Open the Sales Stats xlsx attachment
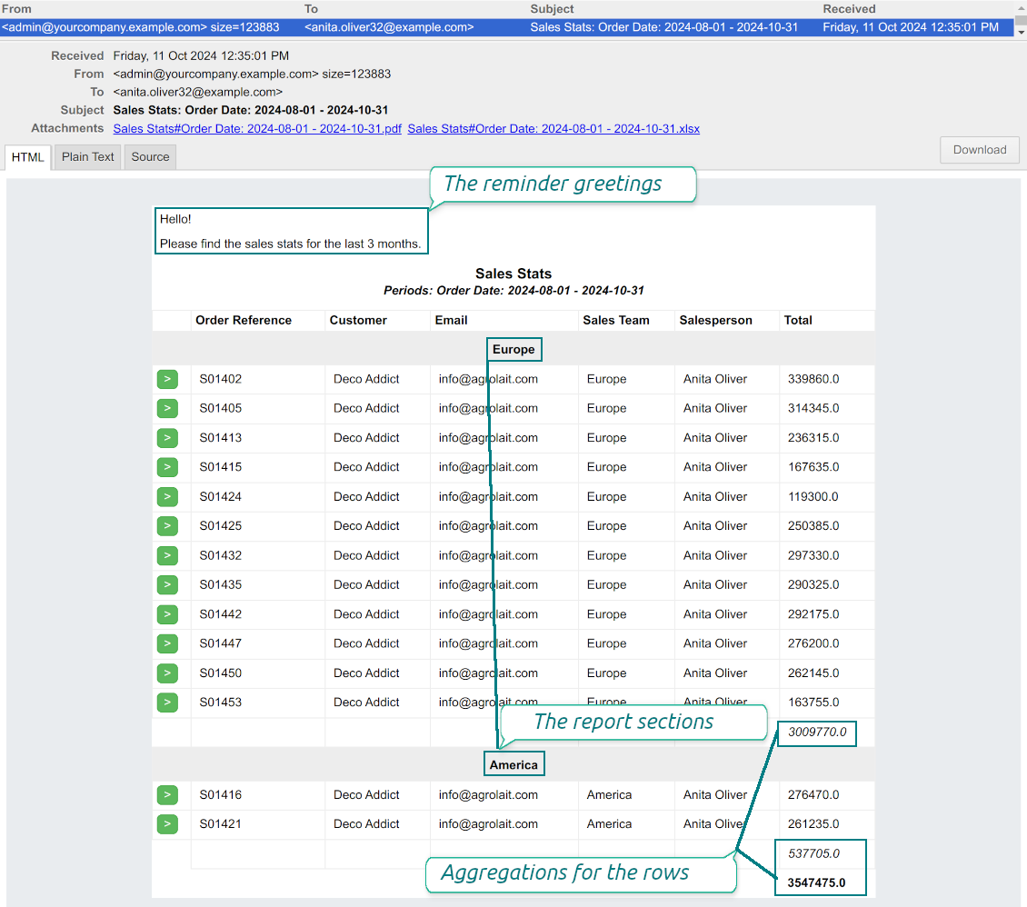 pos(553,129)
